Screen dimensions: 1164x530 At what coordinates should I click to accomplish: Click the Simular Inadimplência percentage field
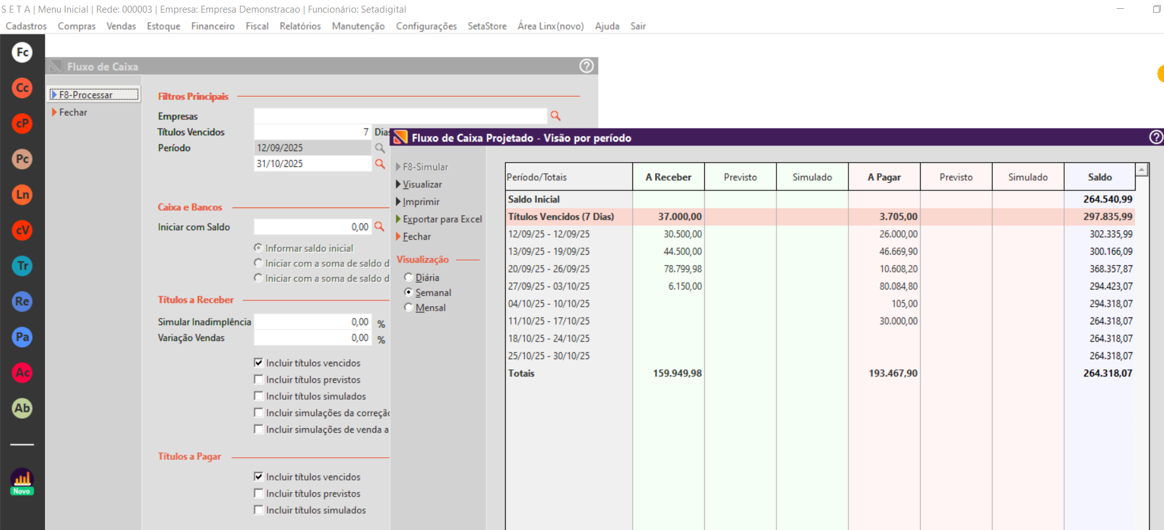(x=312, y=322)
